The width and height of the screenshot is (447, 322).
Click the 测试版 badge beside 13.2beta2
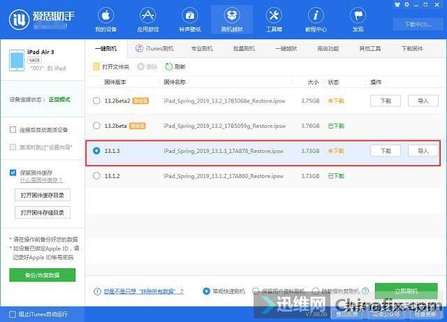pyautogui.click(x=140, y=101)
